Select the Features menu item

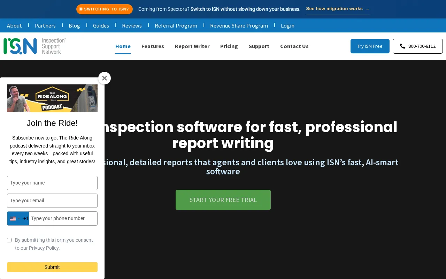(153, 46)
